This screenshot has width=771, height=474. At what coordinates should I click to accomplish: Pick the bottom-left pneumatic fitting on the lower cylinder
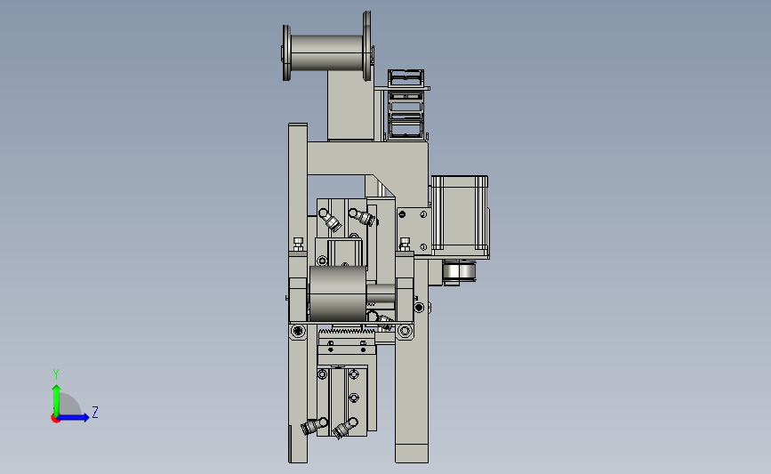[314, 426]
